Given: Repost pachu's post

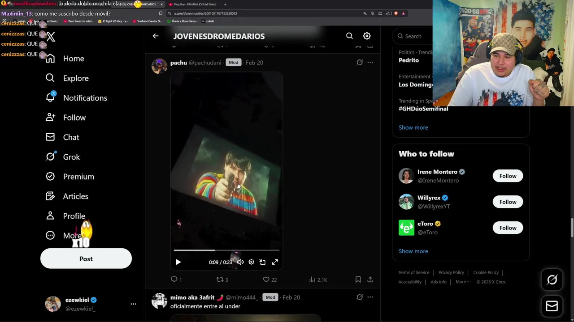Looking at the screenshot, I should pyautogui.click(x=222, y=280).
